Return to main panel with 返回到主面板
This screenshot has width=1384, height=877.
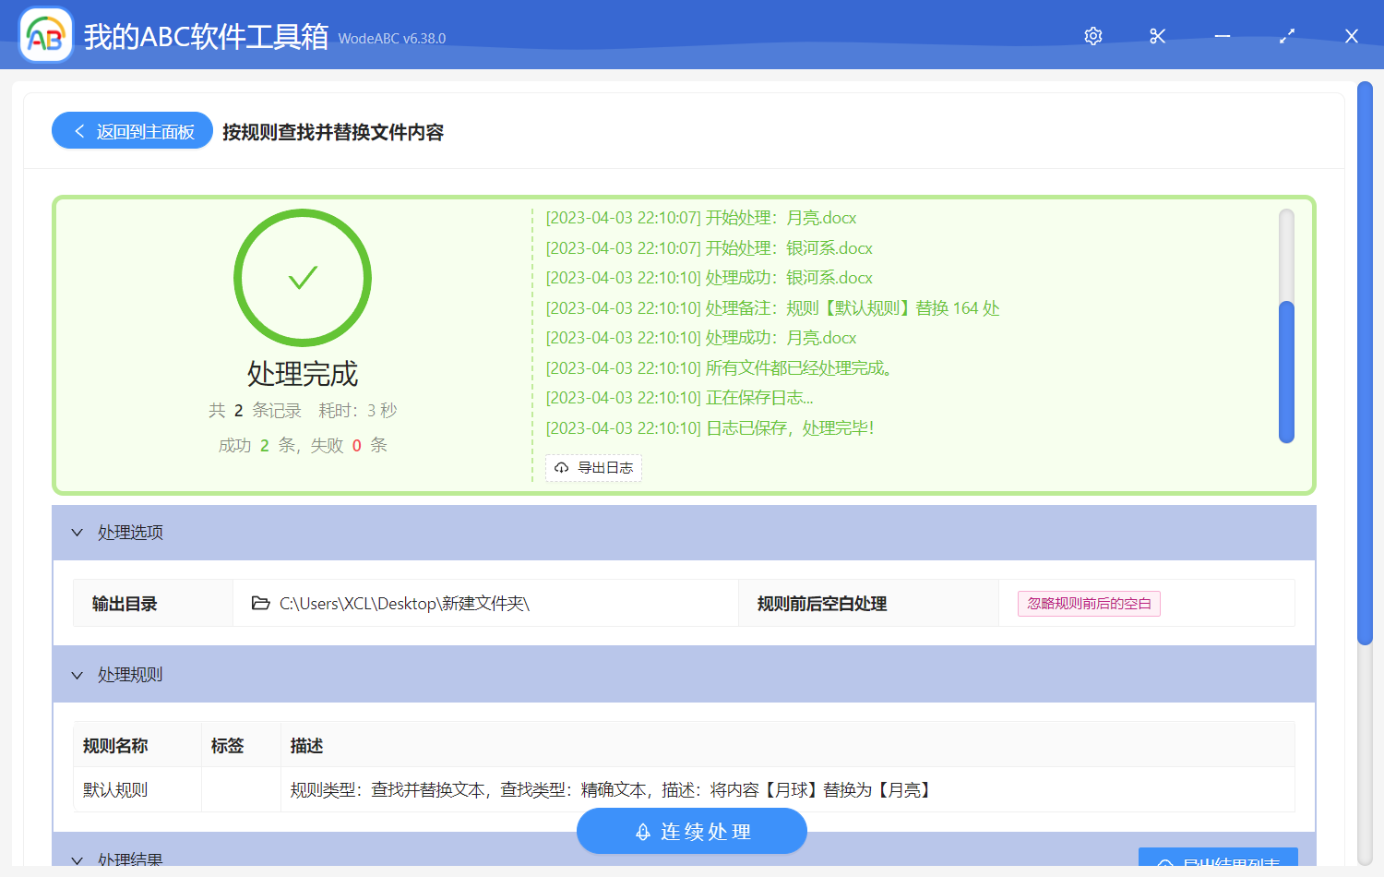[133, 131]
